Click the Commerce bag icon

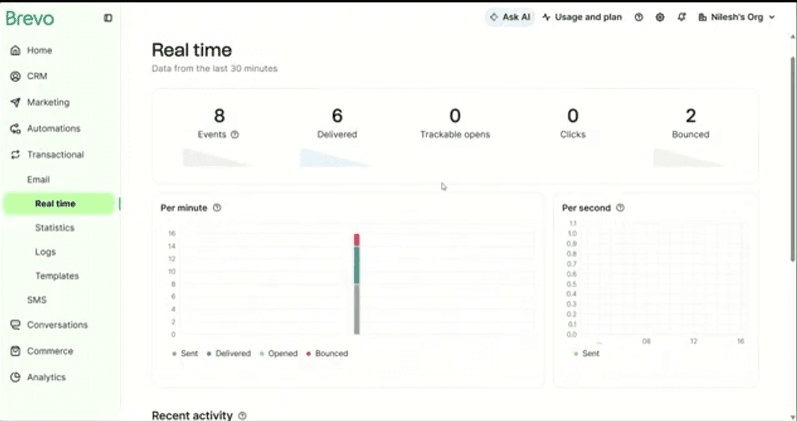16,351
